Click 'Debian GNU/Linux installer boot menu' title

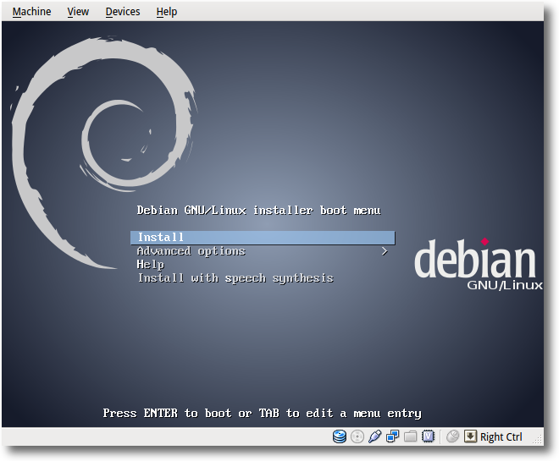[x=259, y=211]
